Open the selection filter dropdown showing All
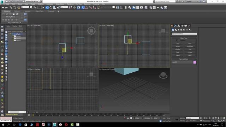Viewport: 226px width, 127px height. pyautogui.click(x=25, y=7)
